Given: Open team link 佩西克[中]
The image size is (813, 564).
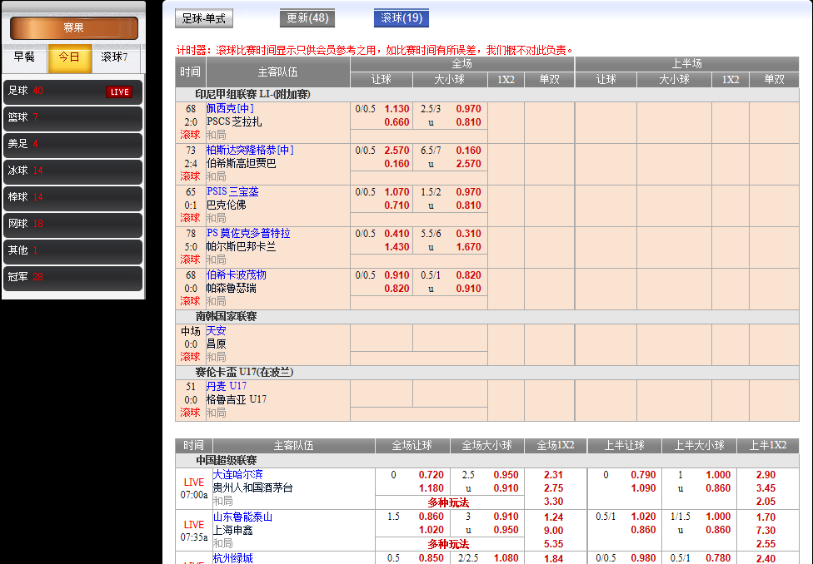Looking at the screenshot, I should tap(230, 108).
